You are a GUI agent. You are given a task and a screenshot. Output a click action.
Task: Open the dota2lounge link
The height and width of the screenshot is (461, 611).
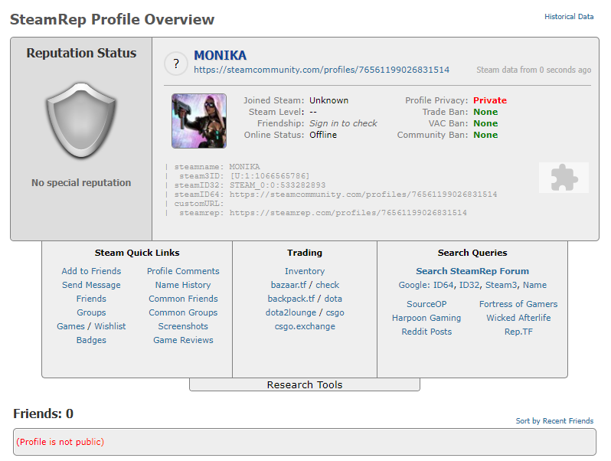291,313
